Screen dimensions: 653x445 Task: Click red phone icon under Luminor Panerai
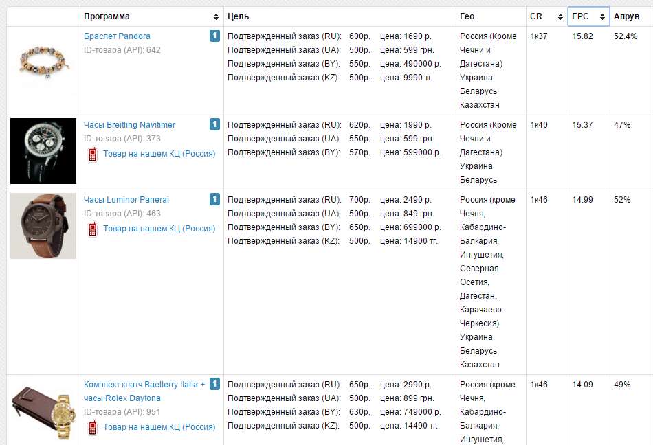[92, 229]
